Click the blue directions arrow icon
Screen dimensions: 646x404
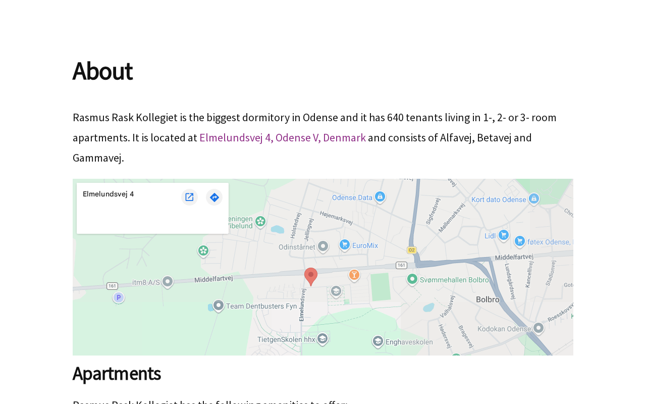pos(214,197)
